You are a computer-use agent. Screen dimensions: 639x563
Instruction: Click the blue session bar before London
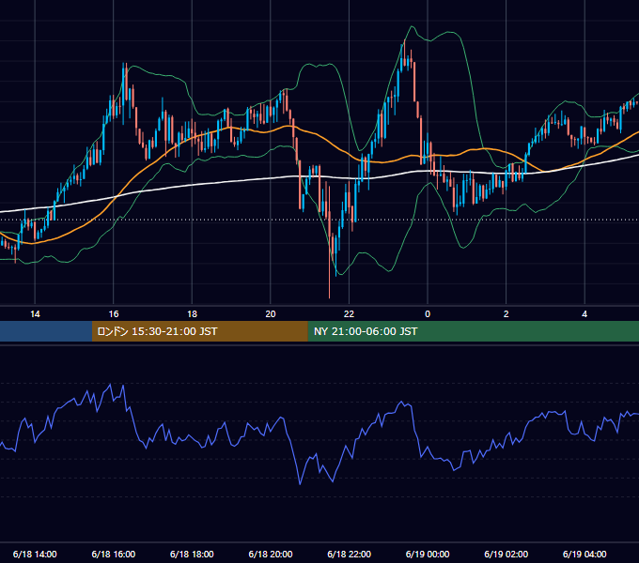[x=46, y=331]
